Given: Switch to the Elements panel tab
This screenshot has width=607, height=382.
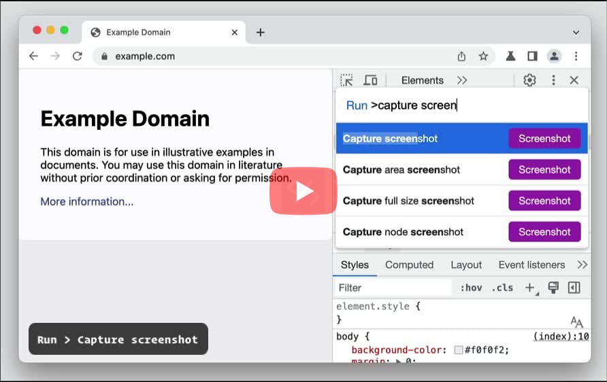Looking at the screenshot, I should click(423, 80).
